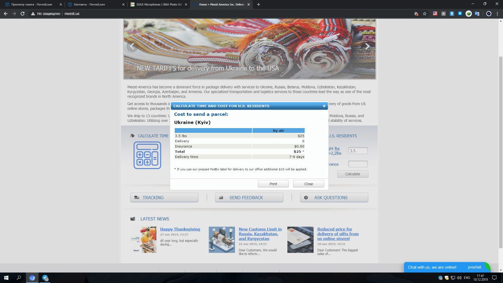Click the NEW TARIFFS banner caption

pos(208,68)
